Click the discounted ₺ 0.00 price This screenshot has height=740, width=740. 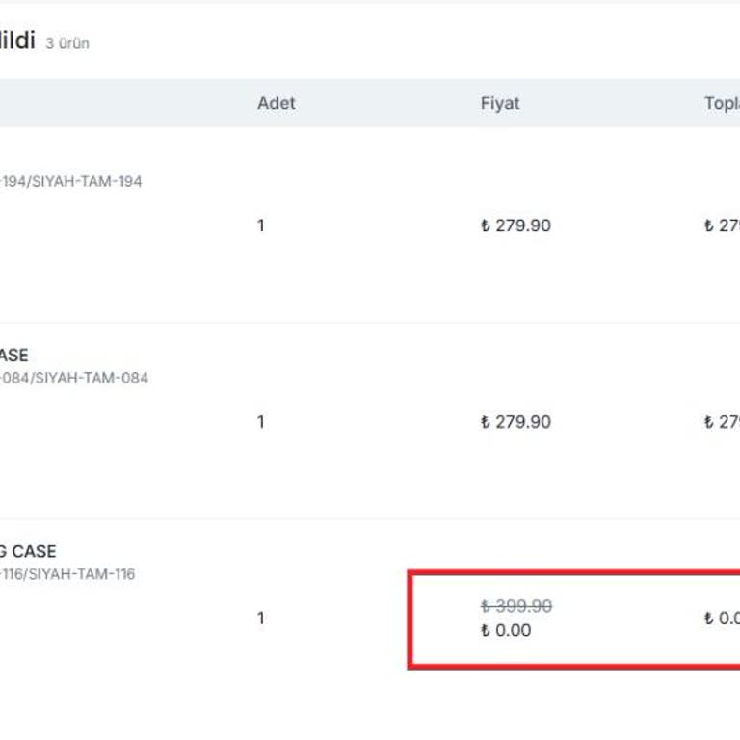(506, 631)
